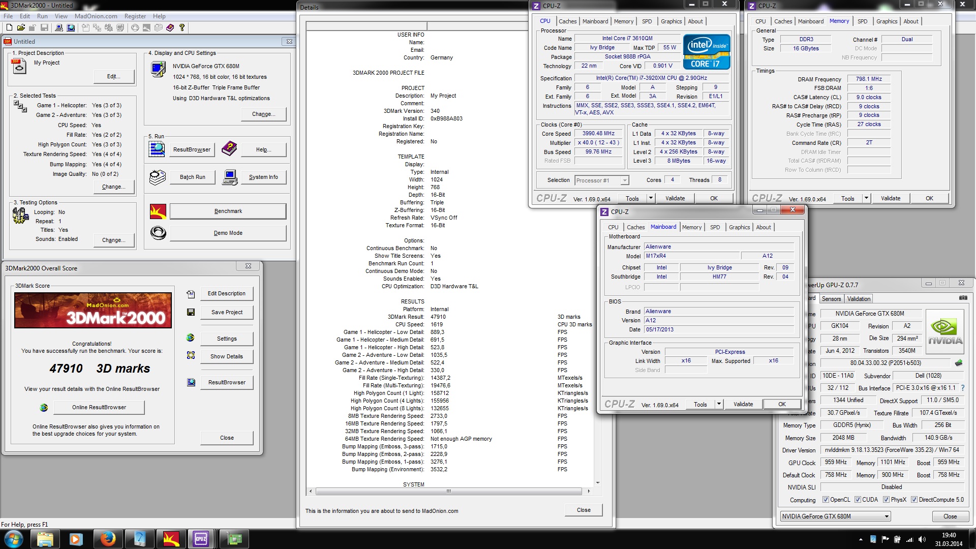Toggle the OpenCL checkbox in GPU-Z

click(826, 500)
